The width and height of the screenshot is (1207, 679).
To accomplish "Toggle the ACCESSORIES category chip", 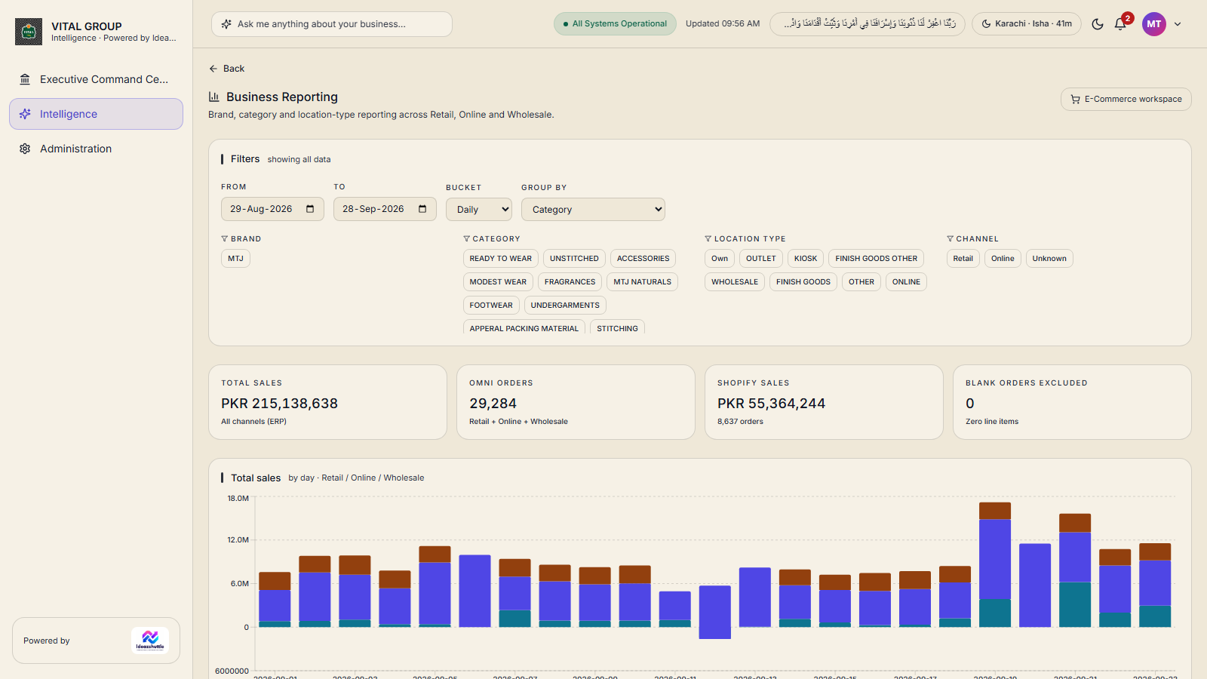I will point(643,259).
